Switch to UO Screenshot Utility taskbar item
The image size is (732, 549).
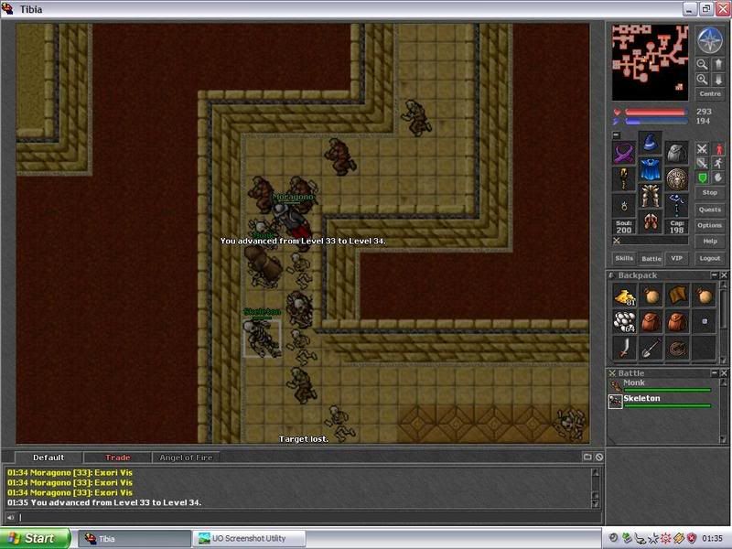tap(249, 538)
